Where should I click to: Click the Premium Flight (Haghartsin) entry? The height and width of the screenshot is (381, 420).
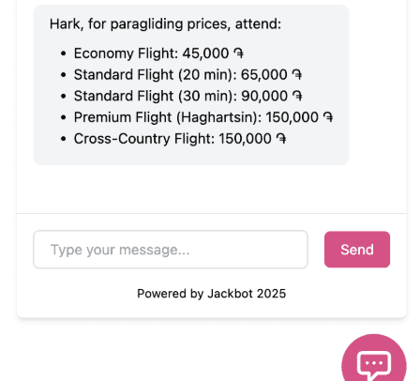(x=203, y=117)
